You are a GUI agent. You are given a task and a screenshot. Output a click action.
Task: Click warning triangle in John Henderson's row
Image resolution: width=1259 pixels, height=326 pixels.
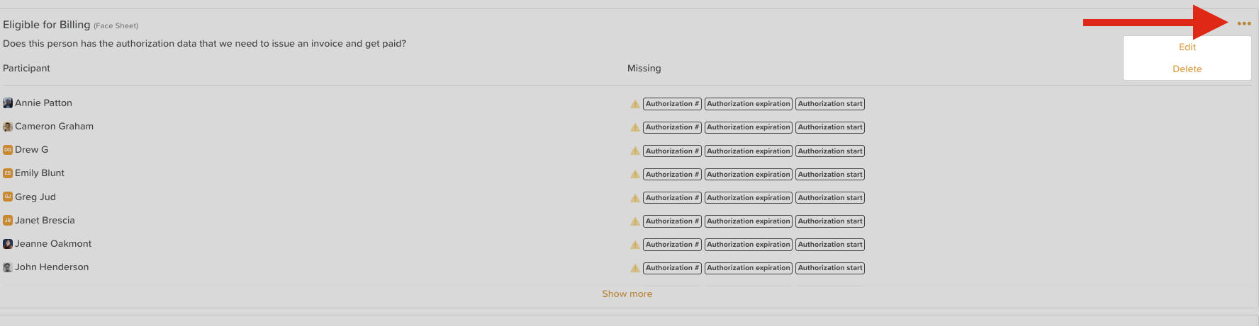(x=635, y=268)
